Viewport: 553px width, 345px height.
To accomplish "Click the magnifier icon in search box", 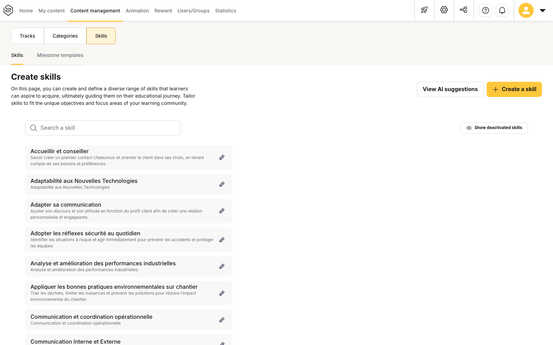I will click(x=34, y=128).
